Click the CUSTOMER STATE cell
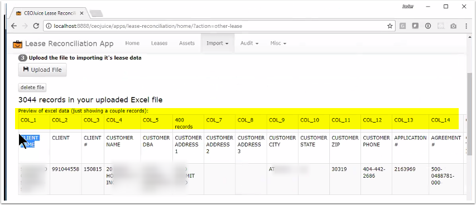The image size is (476, 205). pos(314,148)
